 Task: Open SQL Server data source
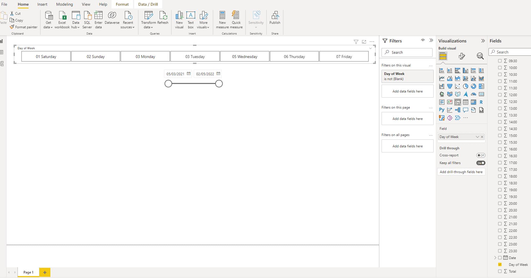point(87,20)
